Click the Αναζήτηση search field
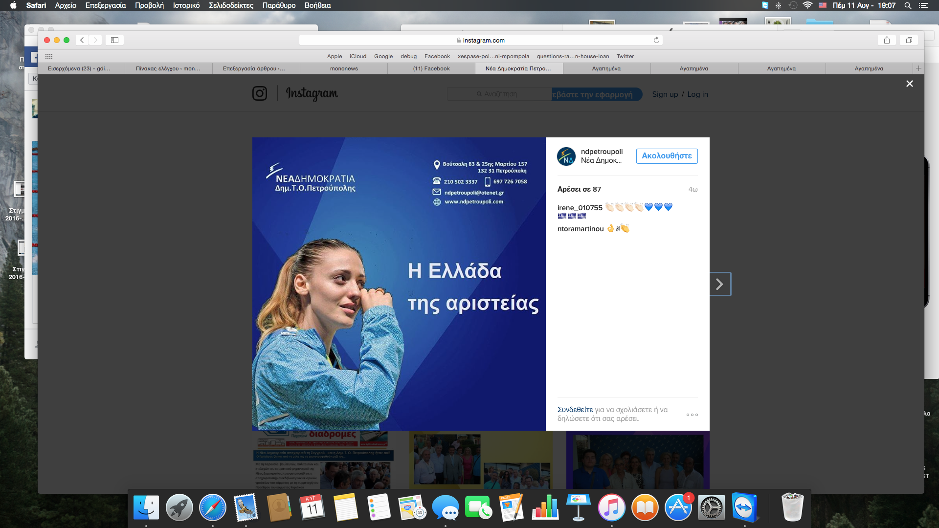939x528 pixels. tap(500, 94)
